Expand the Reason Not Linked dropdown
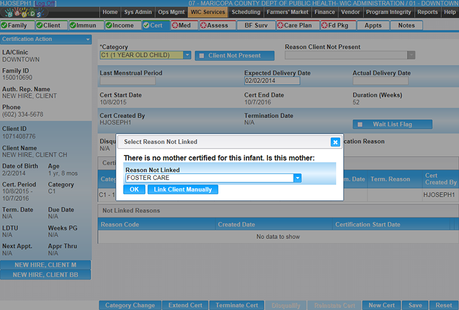459x310 pixels. coord(297,178)
